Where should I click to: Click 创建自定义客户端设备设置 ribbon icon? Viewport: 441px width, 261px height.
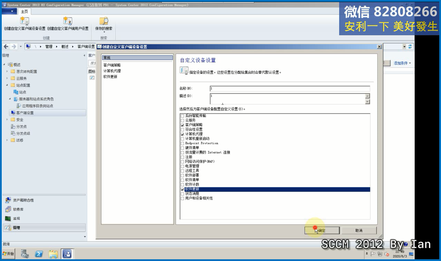click(x=25, y=21)
